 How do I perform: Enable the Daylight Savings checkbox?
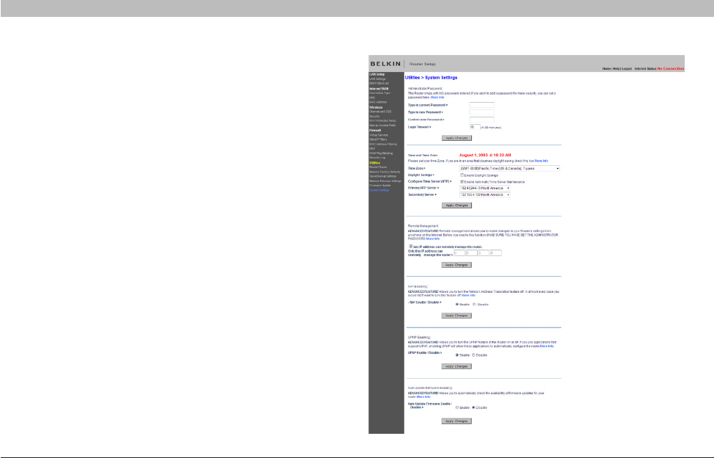(x=461, y=175)
